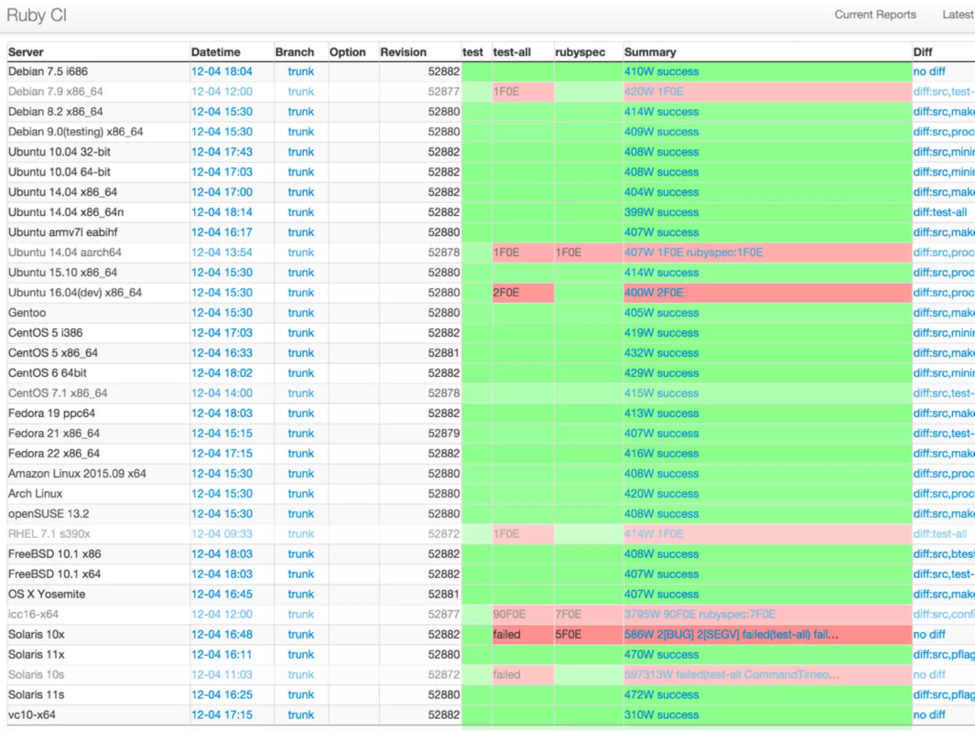Open 400W 2F0E summary for Ubuntu 16.04
Viewport: 975px width, 731px height.
tap(653, 293)
